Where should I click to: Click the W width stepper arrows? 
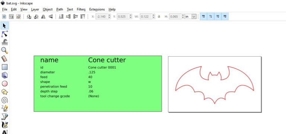(x=154, y=17)
